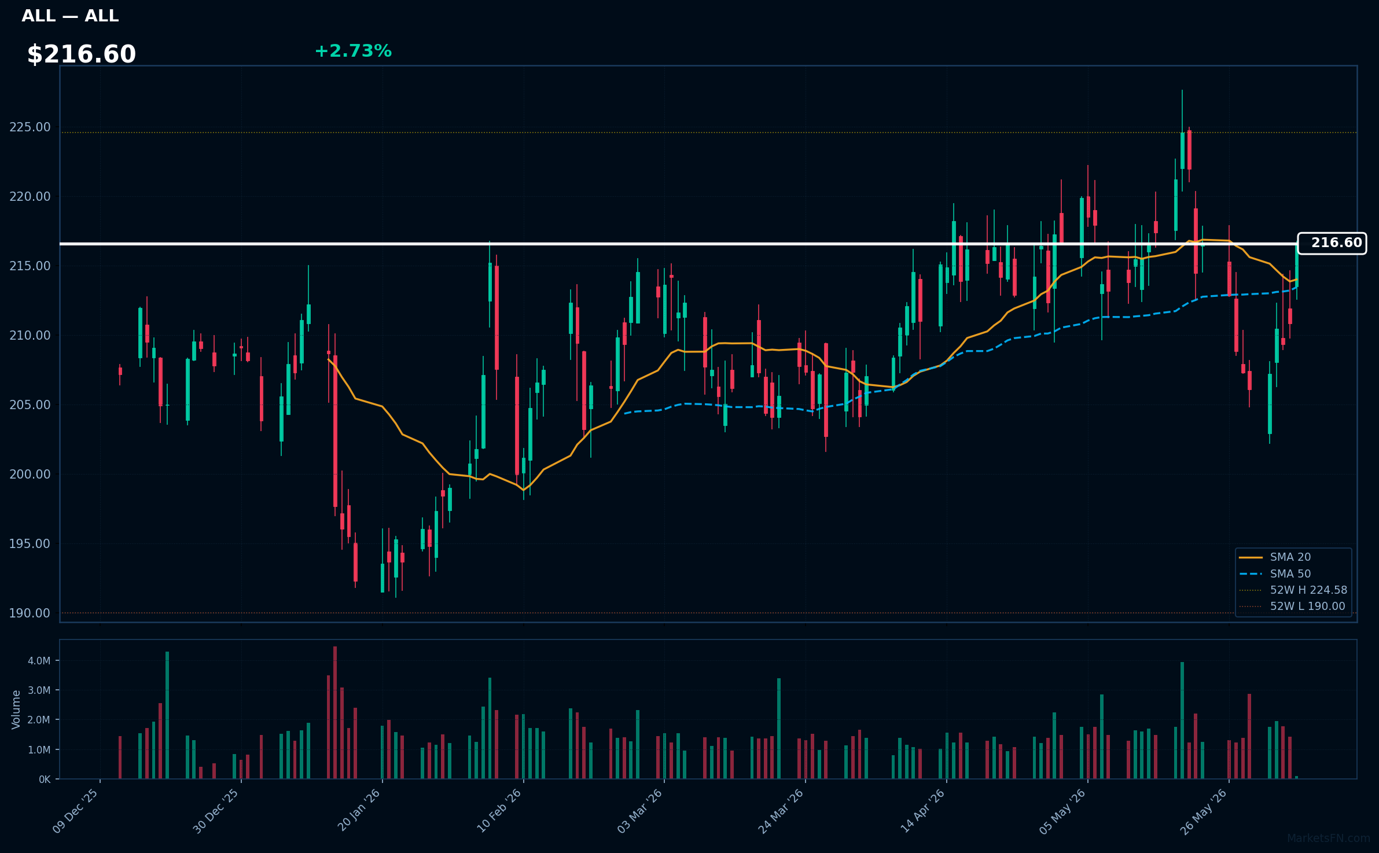Select 52W L 190.00 legend entry

click(1292, 606)
